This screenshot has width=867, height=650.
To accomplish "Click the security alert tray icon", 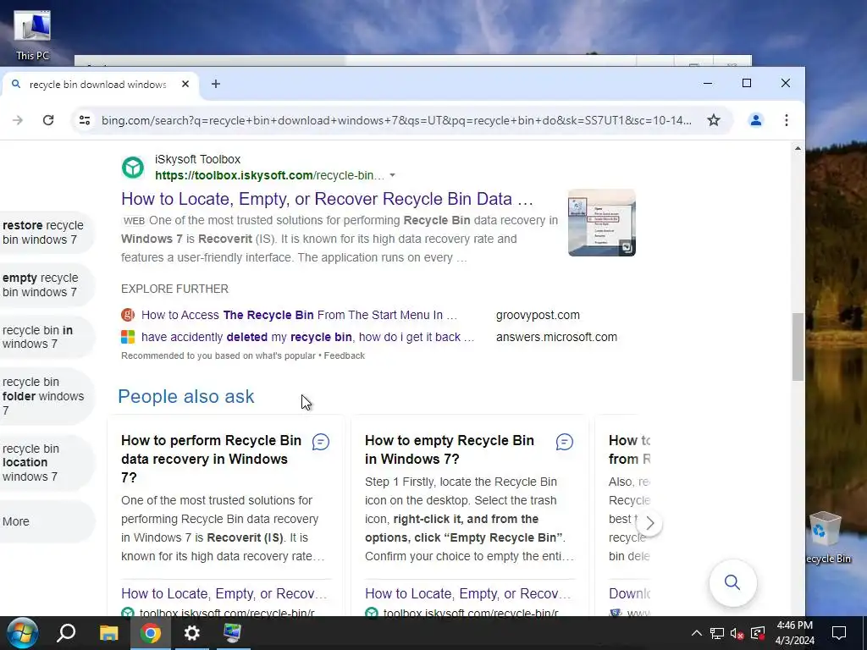I will click(x=758, y=633).
